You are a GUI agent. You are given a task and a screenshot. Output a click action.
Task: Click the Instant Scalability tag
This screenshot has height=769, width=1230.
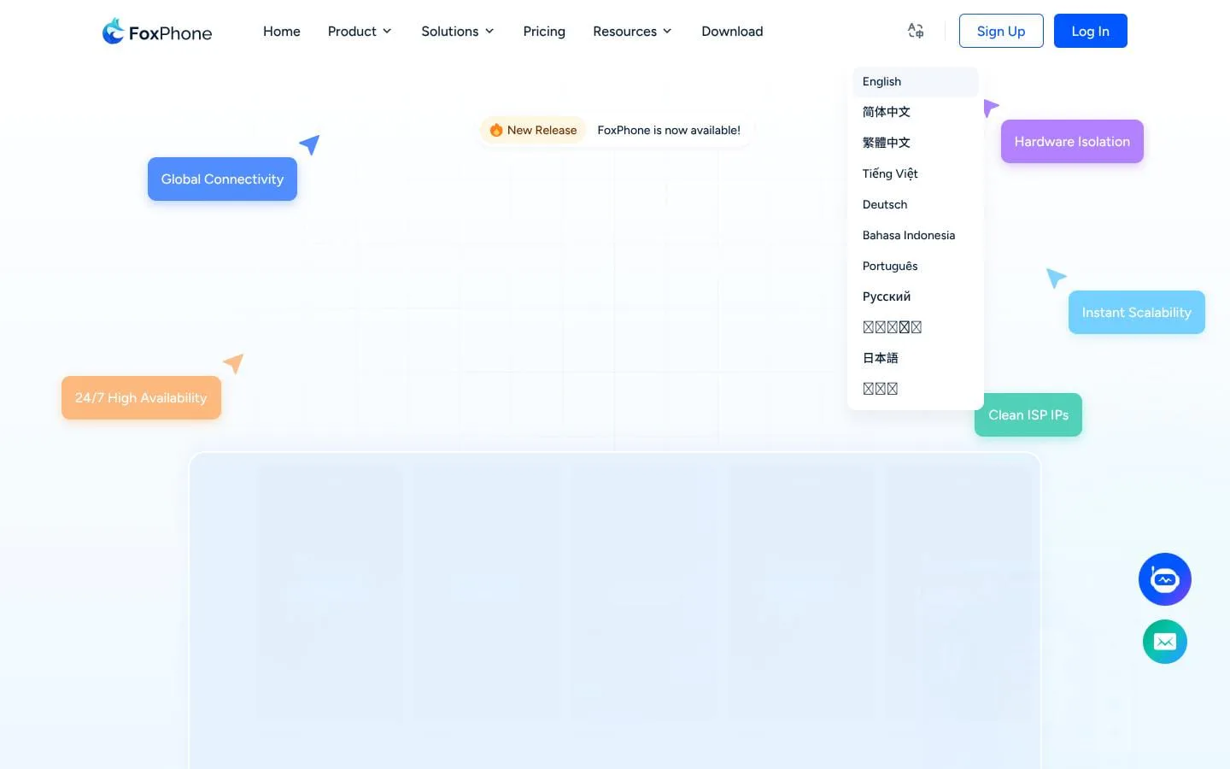(x=1136, y=312)
